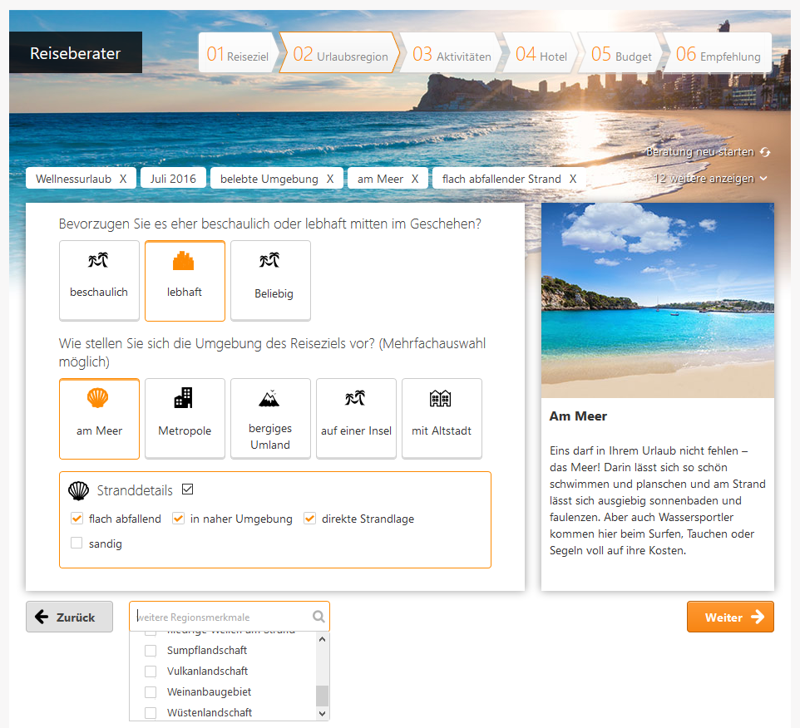
Task: Check 'Vulkanlandschaft' in the dropdown list
Action: 151,671
